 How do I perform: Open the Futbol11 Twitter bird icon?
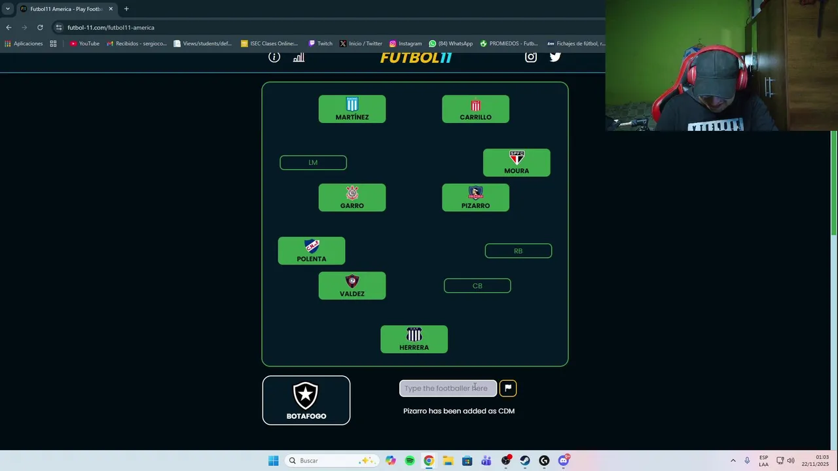pyautogui.click(x=555, y=57)
